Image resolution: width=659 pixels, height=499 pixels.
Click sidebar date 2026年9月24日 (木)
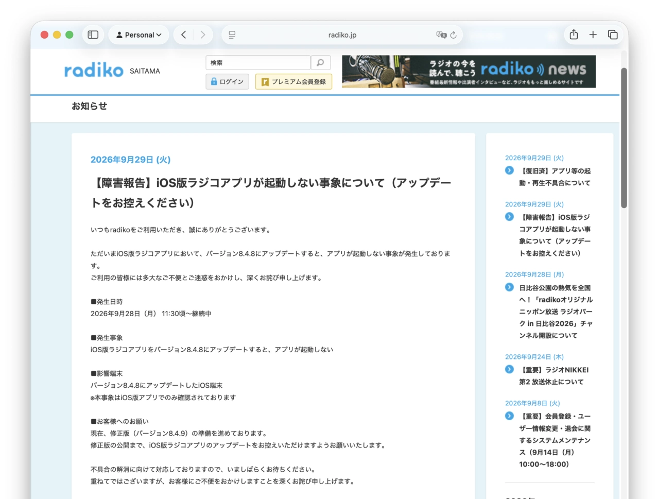click(x=534, y=357)
